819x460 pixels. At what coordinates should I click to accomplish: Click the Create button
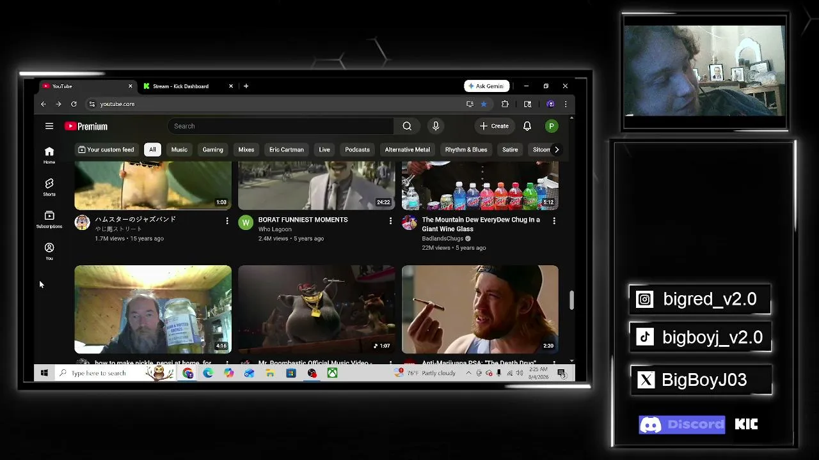[495, 126]
